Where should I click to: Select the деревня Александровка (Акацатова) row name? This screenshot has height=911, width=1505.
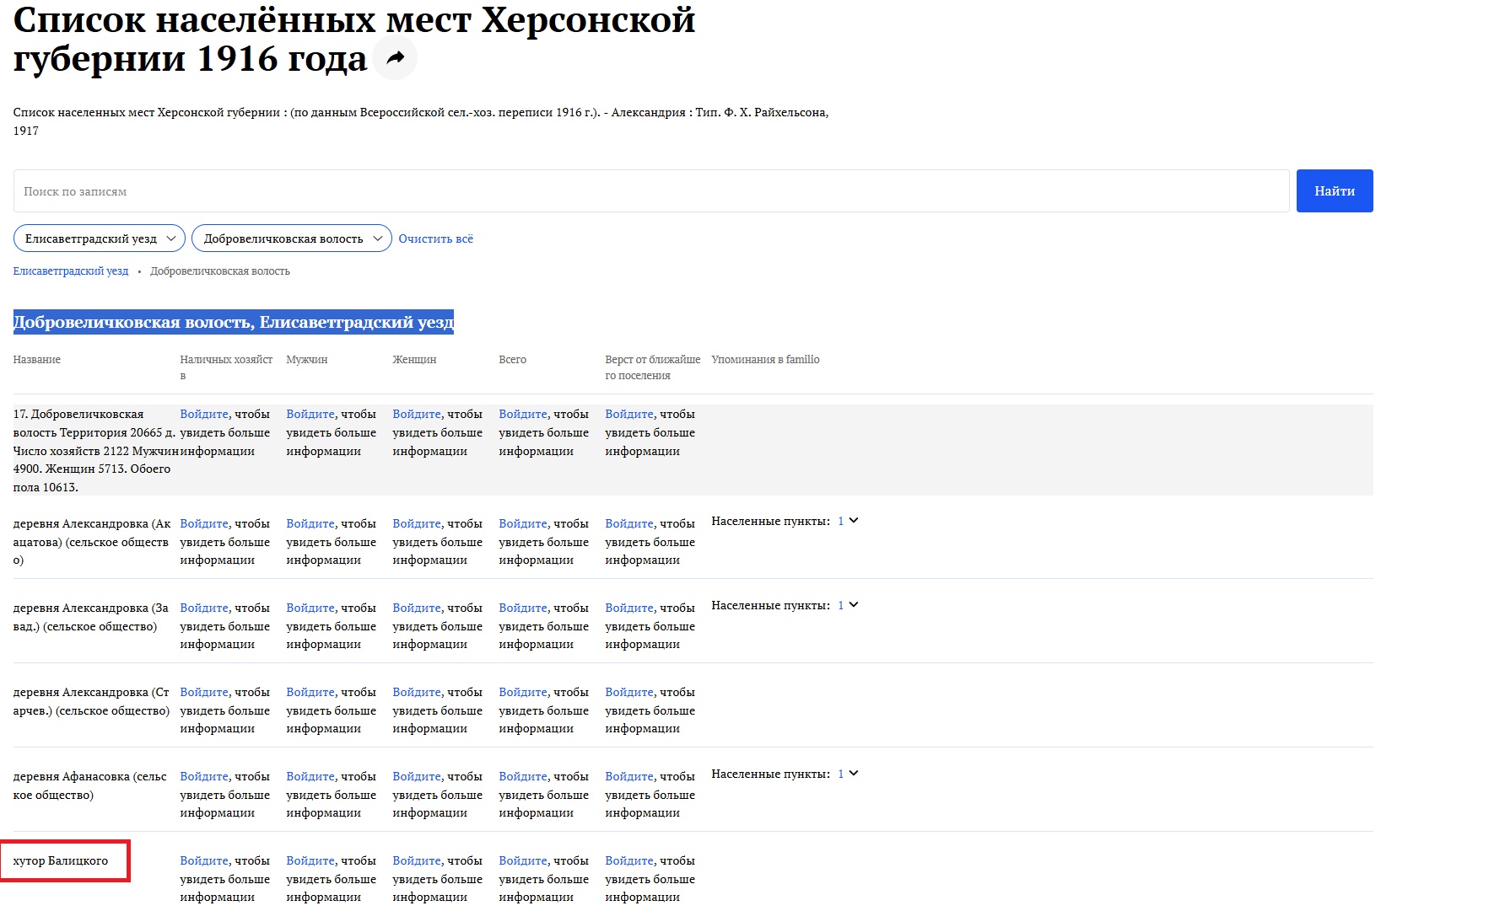click(x=92, y=541)
